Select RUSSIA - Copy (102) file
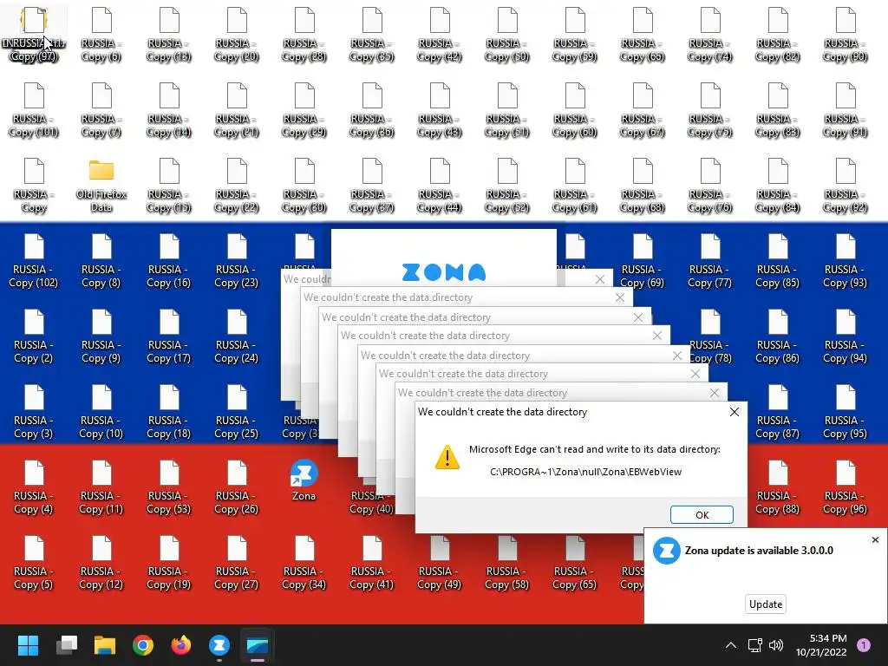Screen dimensions: 888x666 34,260
